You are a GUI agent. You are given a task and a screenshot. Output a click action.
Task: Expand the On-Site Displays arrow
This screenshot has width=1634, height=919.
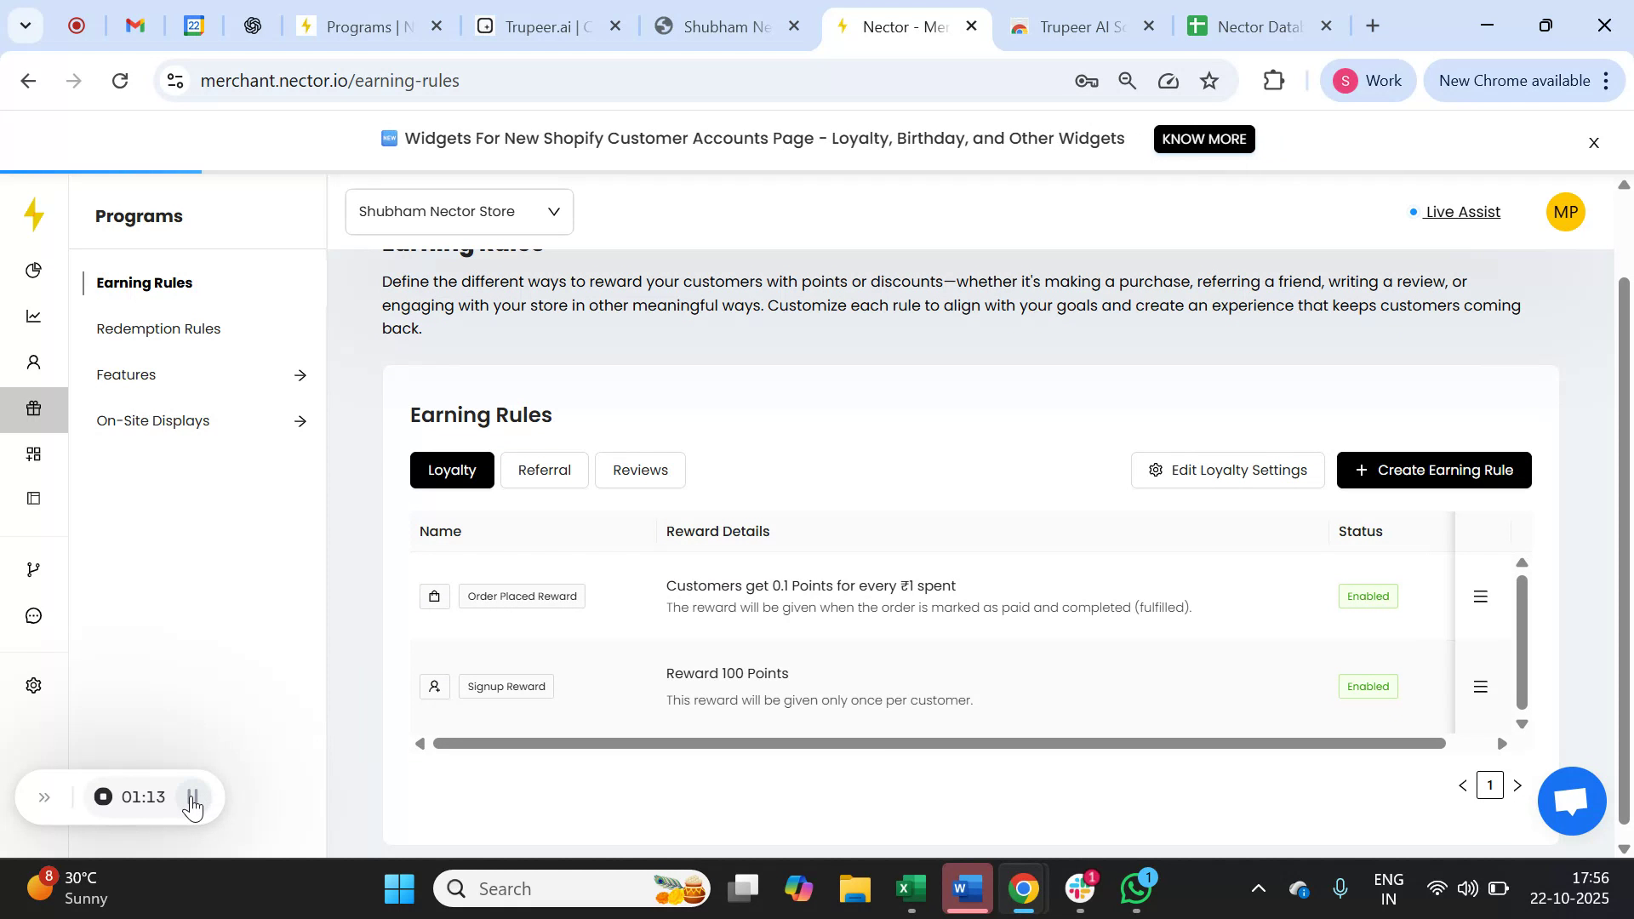pyautogui.click(x=300, y=420)
